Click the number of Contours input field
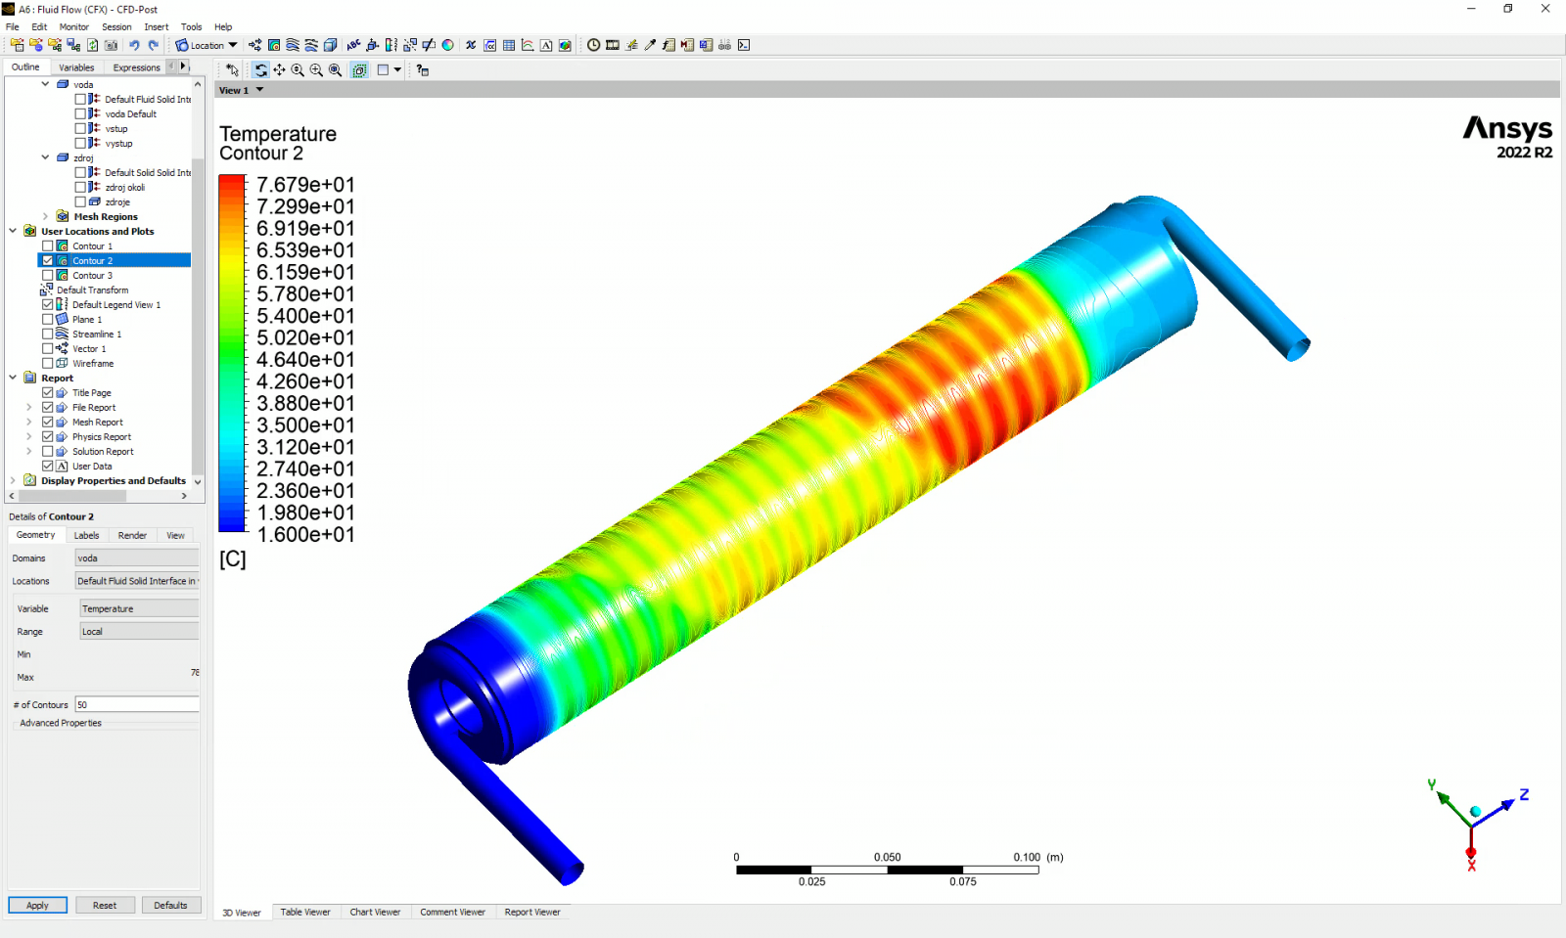 coord(137,705)
